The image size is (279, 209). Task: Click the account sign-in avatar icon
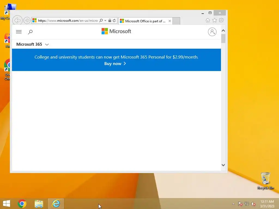[x=212, y=32]
